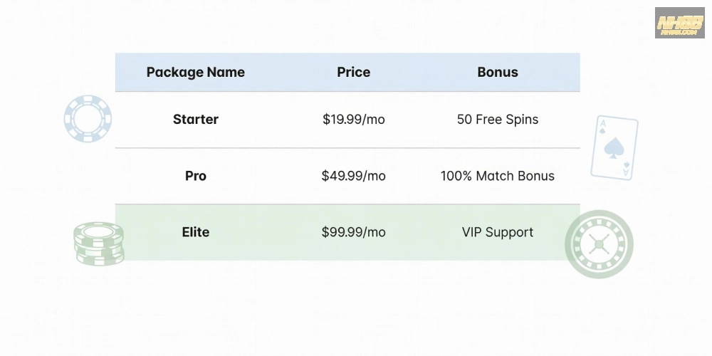Viewport: 712px width, 356px height.
Task: Click the 100% Match Bonus cell
Action: [x=497, y=176]
